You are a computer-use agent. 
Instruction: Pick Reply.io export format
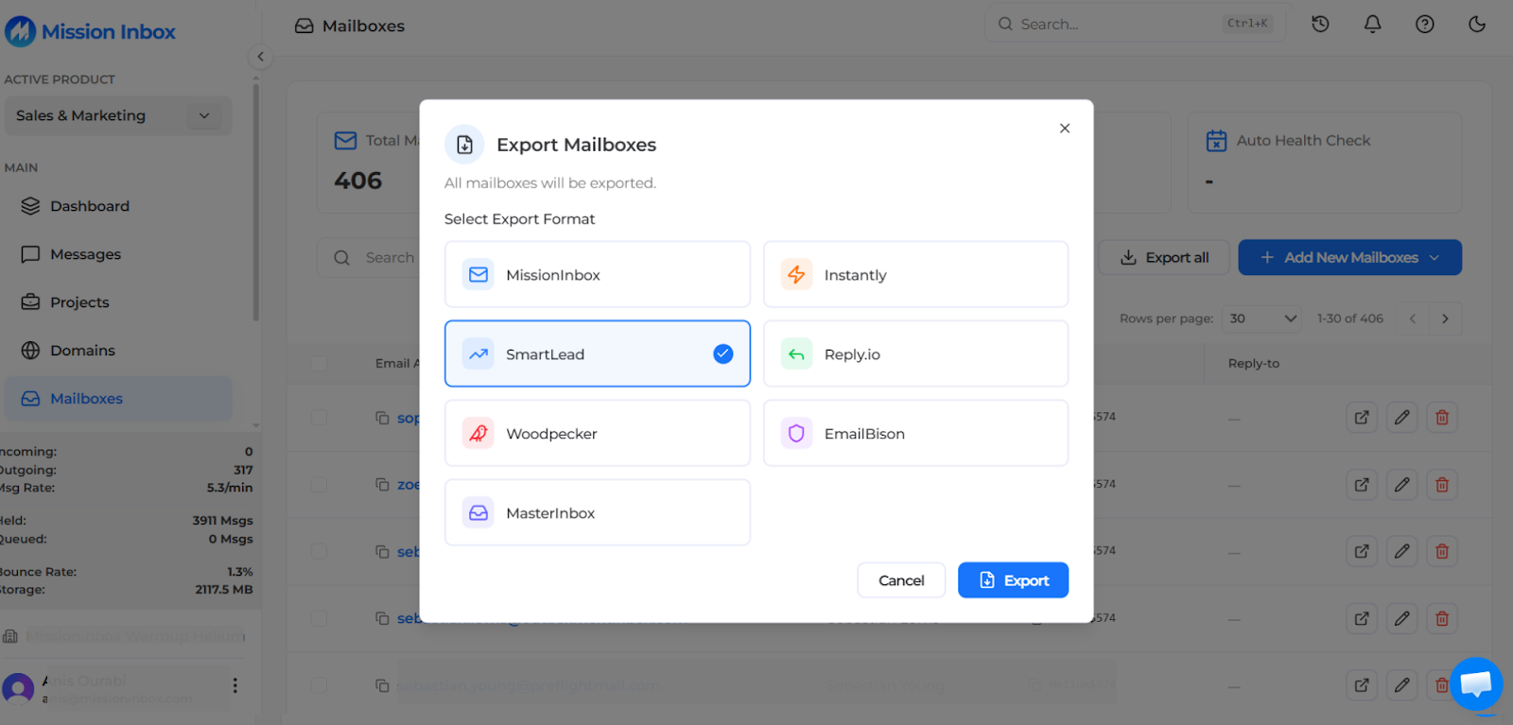(x=915, y=354)
